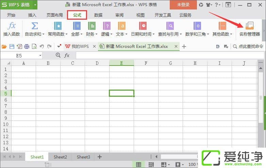Image resolution: width=266 pixels, height=168 pixels.
Task: Expand the 查找与引用 dropdown
Action: [x=181, y=34]
